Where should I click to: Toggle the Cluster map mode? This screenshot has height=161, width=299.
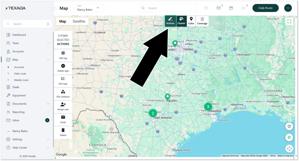tap(181, 21)
